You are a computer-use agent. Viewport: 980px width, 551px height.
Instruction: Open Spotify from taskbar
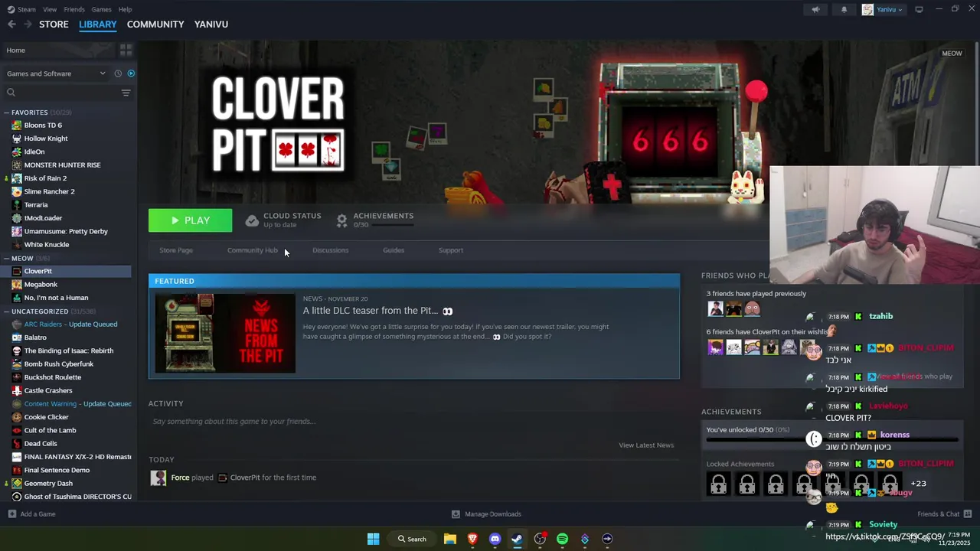click(562, 539)
